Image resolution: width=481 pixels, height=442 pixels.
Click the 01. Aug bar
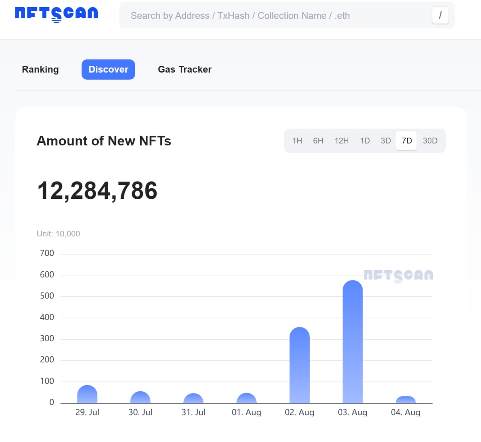(247, 398)
